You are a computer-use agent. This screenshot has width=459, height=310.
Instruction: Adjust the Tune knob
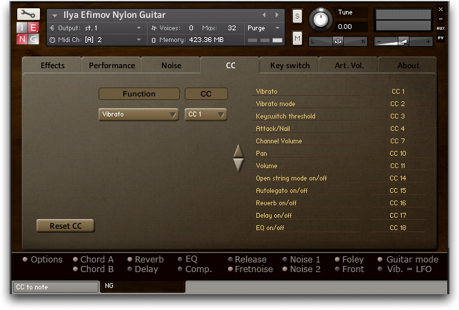click(320, 19)
